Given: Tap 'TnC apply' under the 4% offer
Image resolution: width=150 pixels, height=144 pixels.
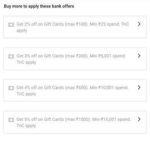Looking at the screenshot, I should [x=26, y=94].
